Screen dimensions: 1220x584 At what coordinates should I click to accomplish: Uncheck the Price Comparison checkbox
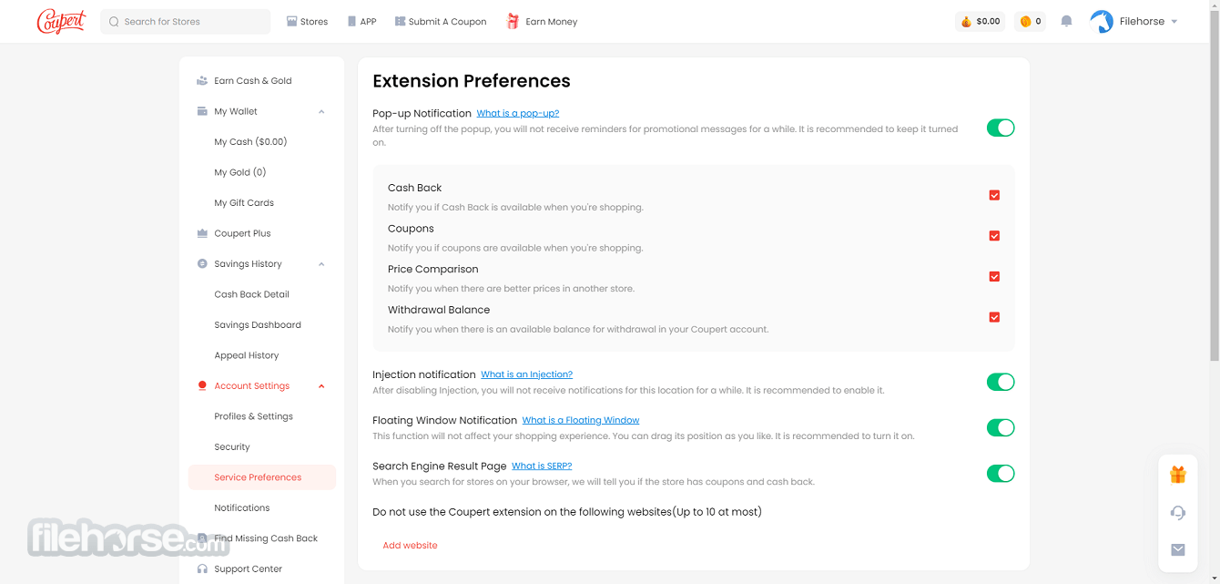click(994, 277)
